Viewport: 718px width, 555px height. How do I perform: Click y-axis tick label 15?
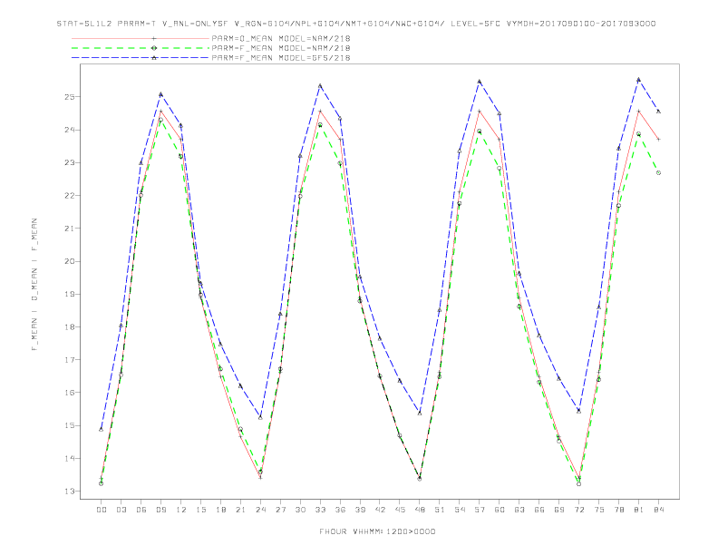[x=69, y=425]
